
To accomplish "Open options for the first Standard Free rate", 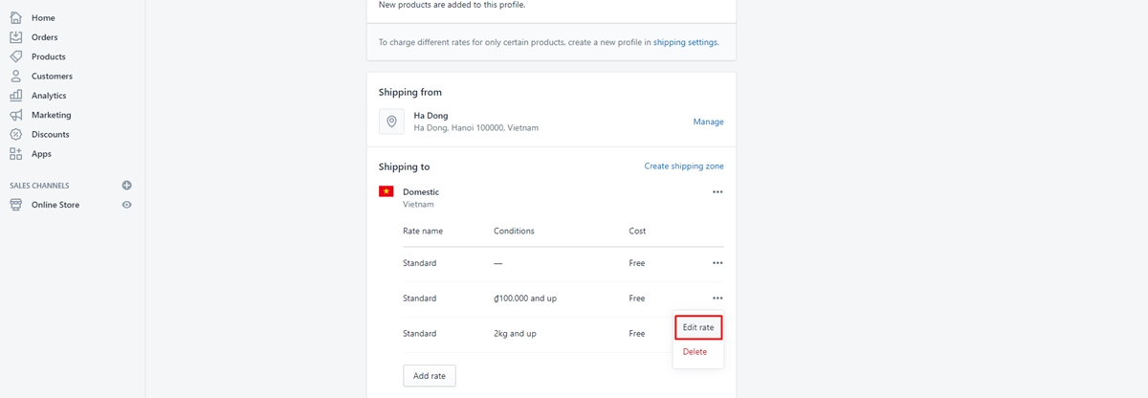I will coord(717,263).
